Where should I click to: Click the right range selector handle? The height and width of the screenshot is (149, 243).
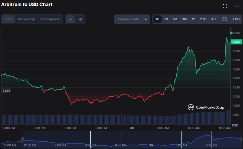pyautogui.click(x=242, y=139)
